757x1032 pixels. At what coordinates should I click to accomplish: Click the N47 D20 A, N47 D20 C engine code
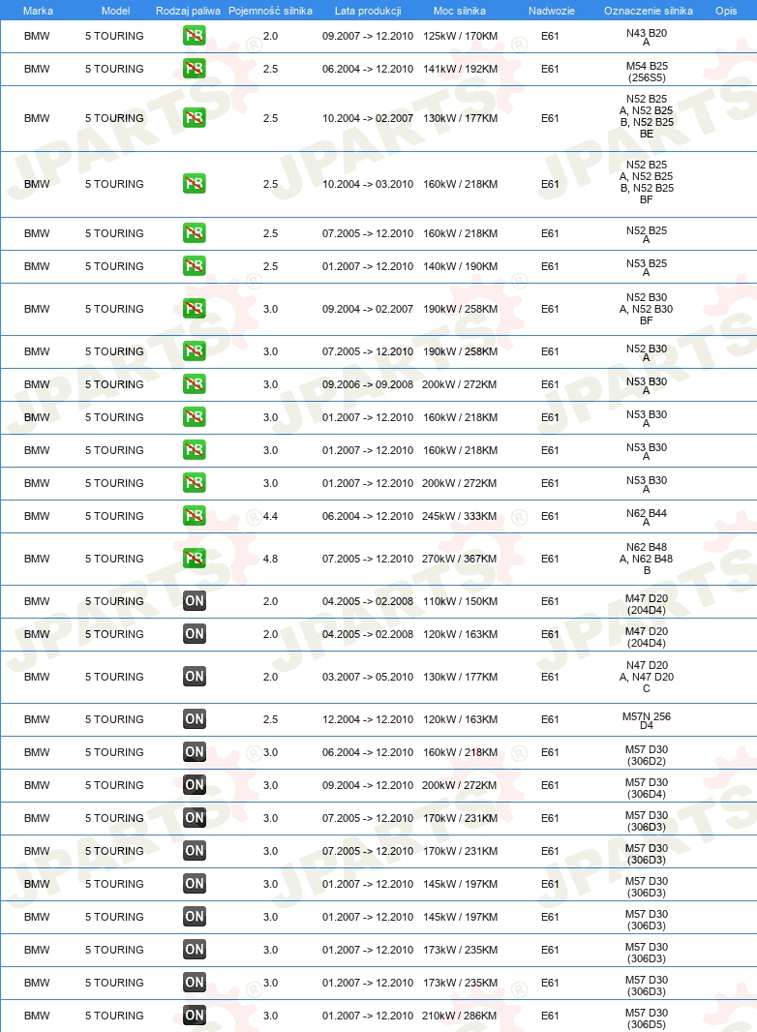tap(647, 677)
